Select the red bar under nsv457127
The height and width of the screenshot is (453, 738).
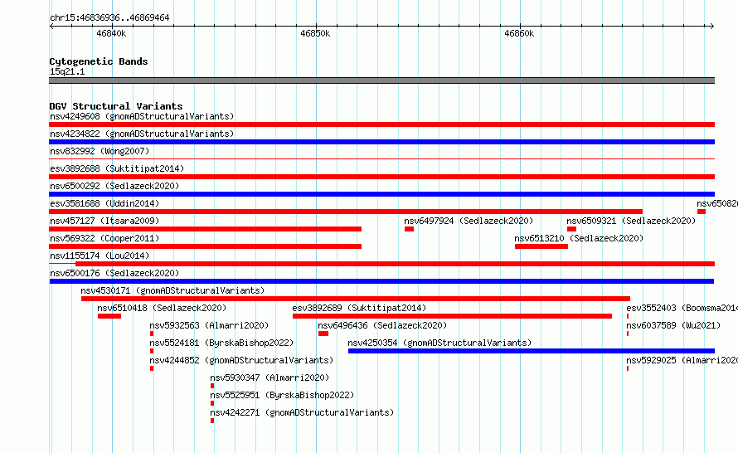pyautogui.click(x=205, y=229)
